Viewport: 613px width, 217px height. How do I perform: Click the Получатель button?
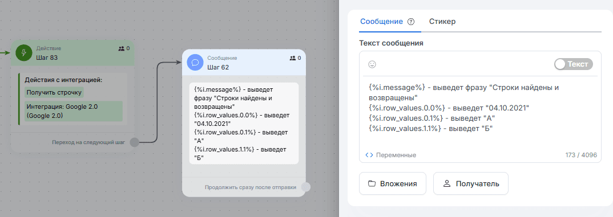[471, 183]
